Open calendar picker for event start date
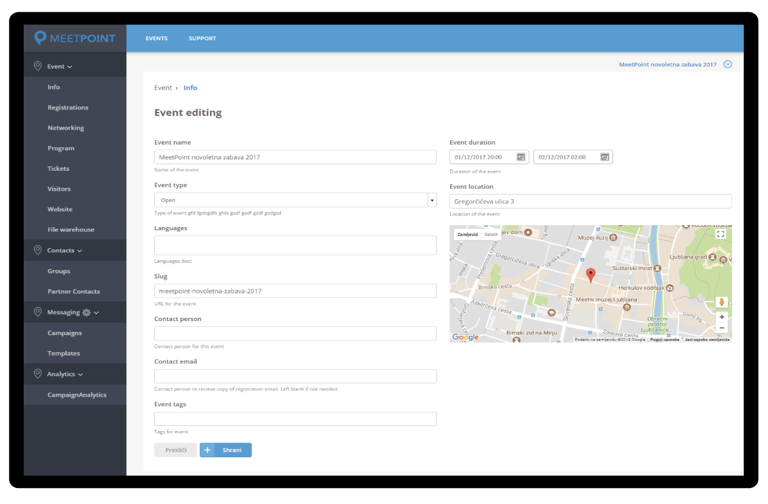768x504 pixels. click(521, 157)
